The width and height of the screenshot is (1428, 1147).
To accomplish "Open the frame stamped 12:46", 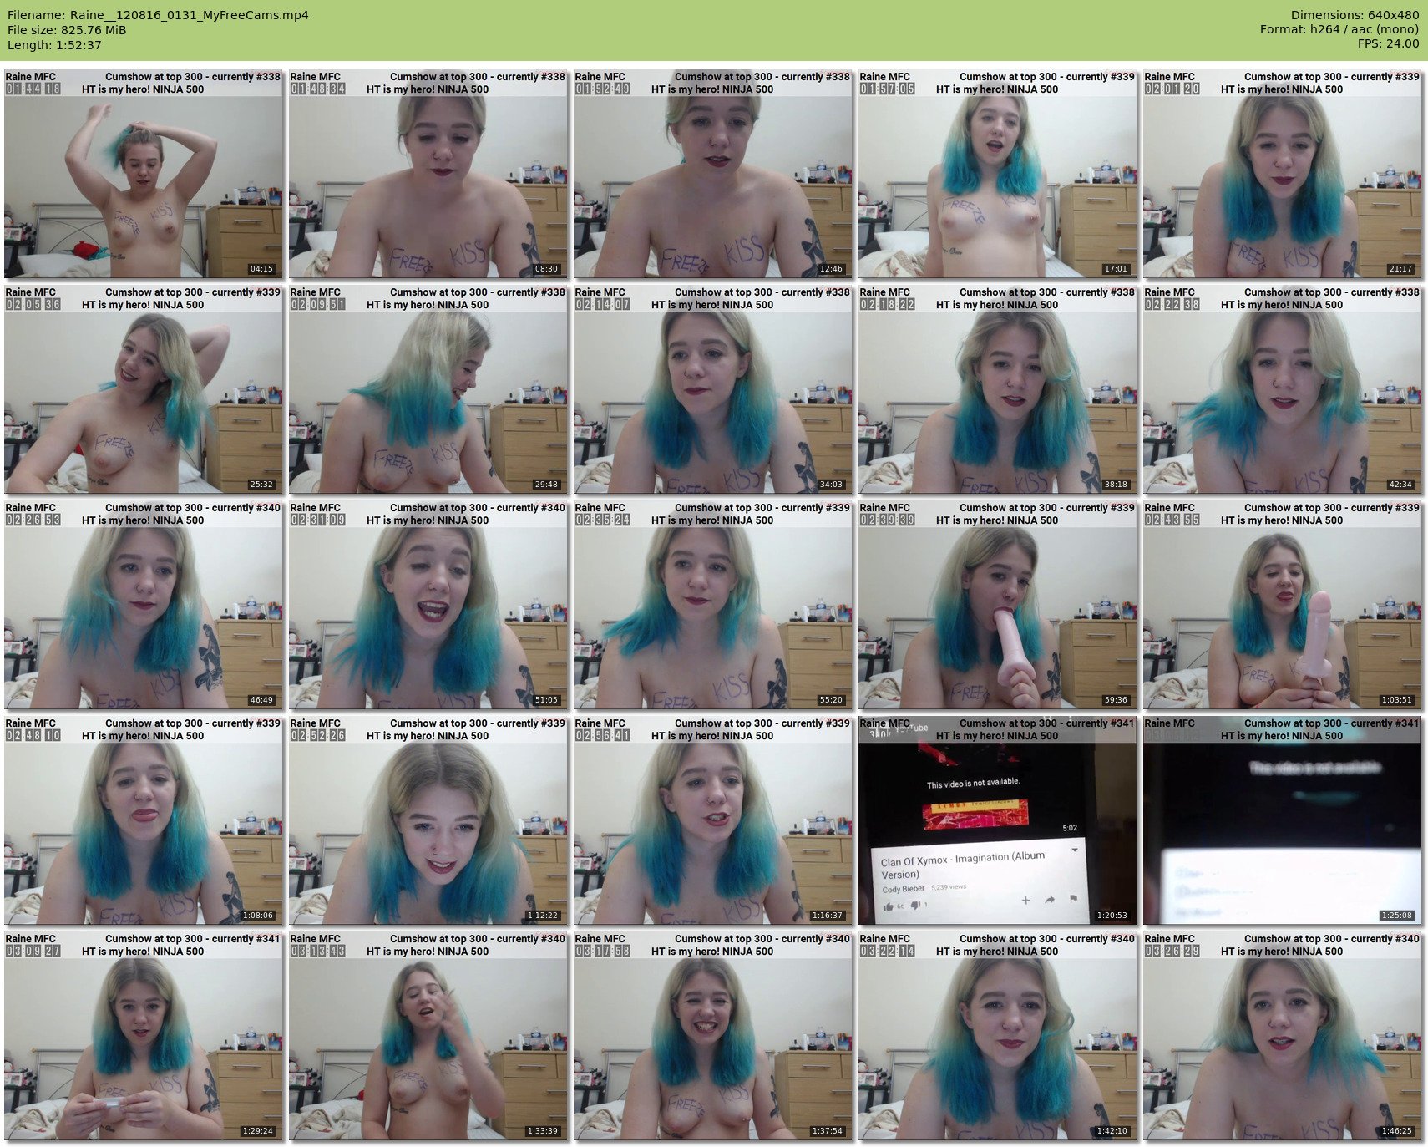I will tap(713, 174).
